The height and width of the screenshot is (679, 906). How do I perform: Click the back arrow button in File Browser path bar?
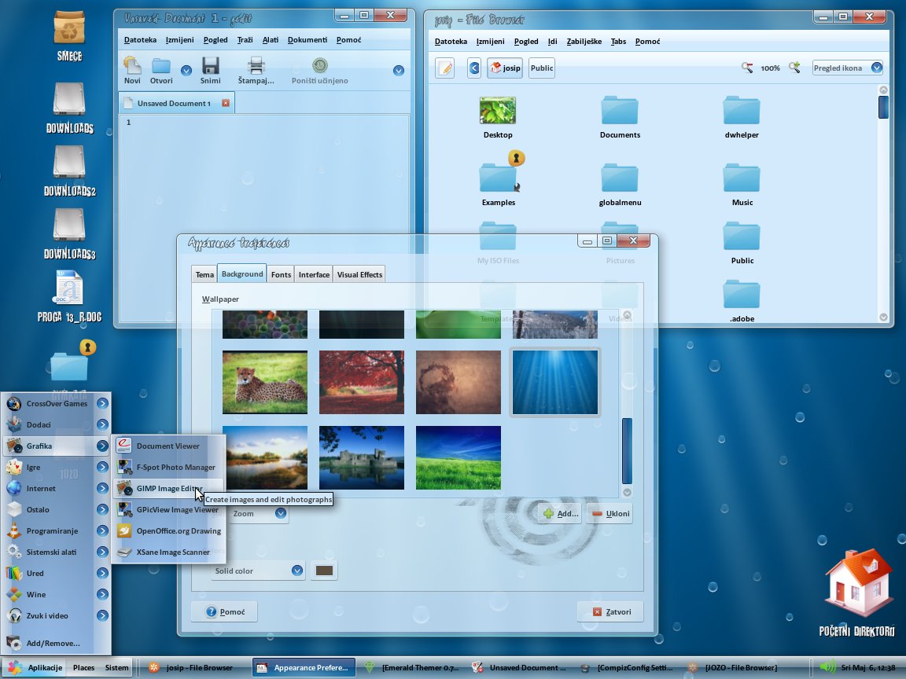coord(474,68)
